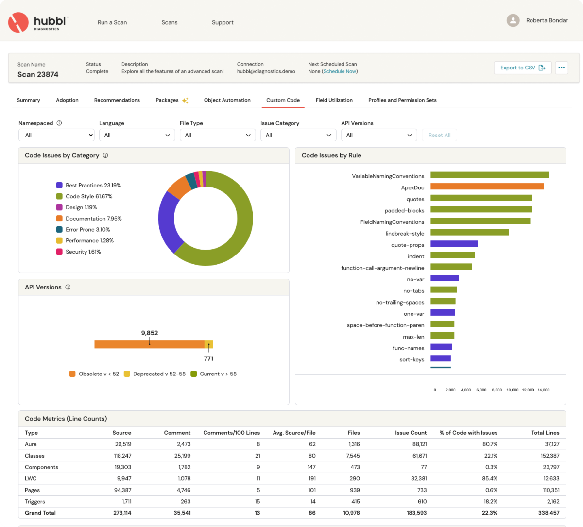This screenshot has width=583, height=527.
Task: Click the Schedule Now link
Action: tap(340, 71)
